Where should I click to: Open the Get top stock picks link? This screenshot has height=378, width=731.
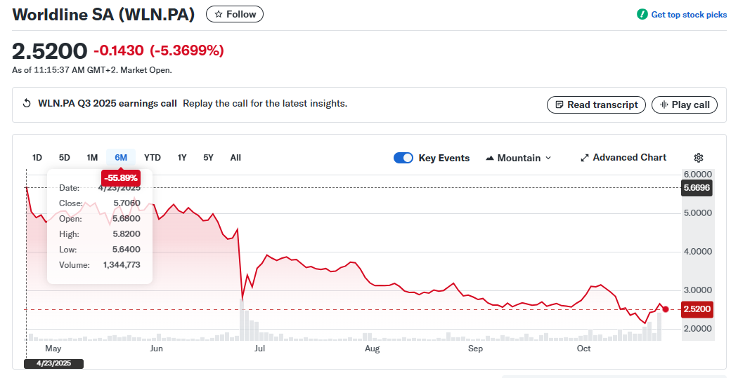tap(689, 15)
